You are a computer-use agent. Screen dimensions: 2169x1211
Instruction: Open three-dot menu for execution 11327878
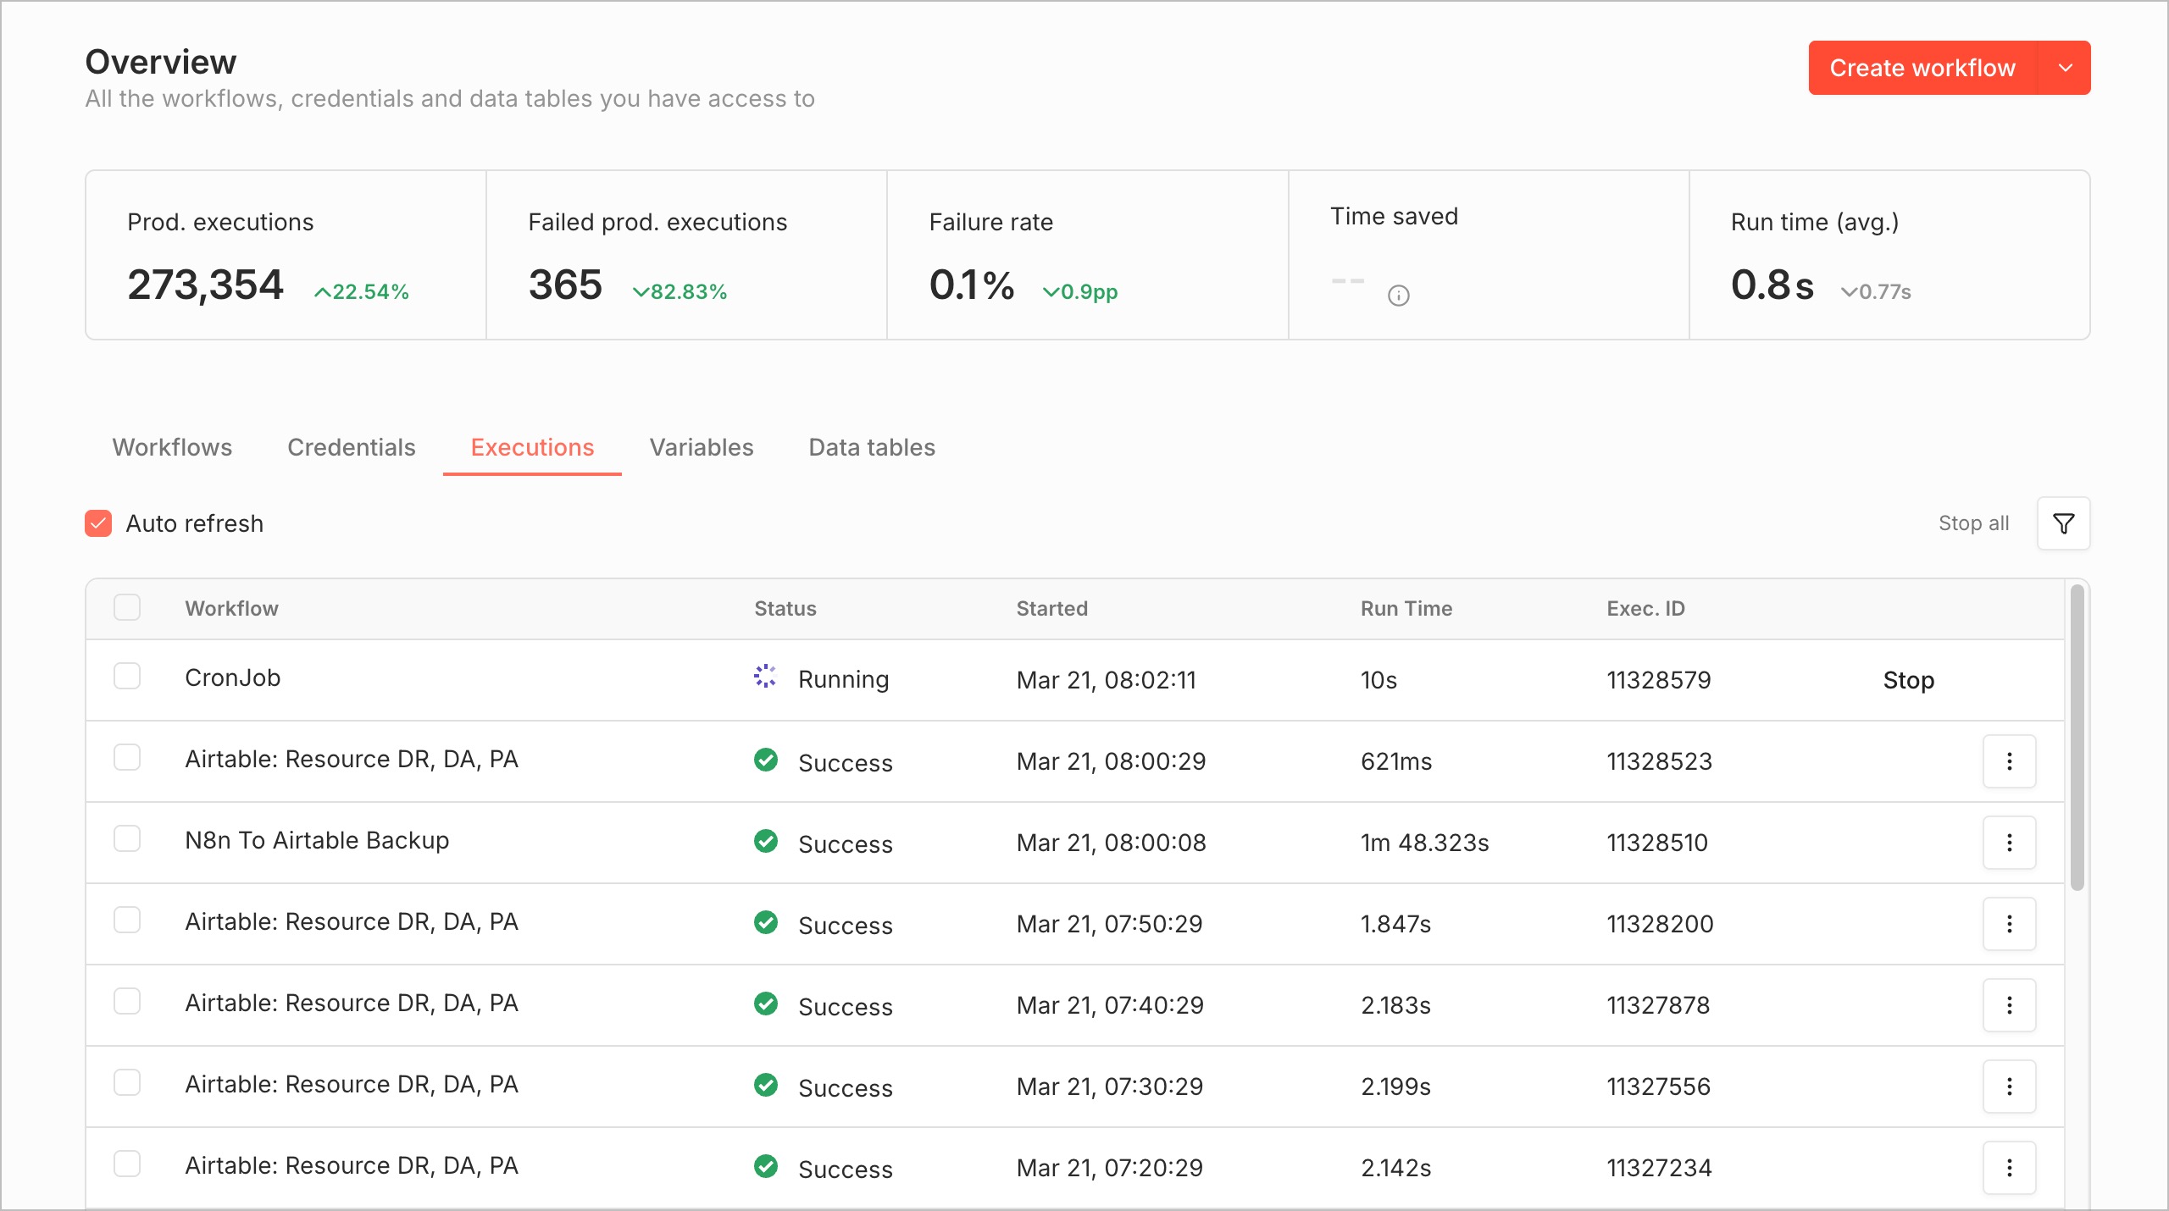pos(2009,1005)
